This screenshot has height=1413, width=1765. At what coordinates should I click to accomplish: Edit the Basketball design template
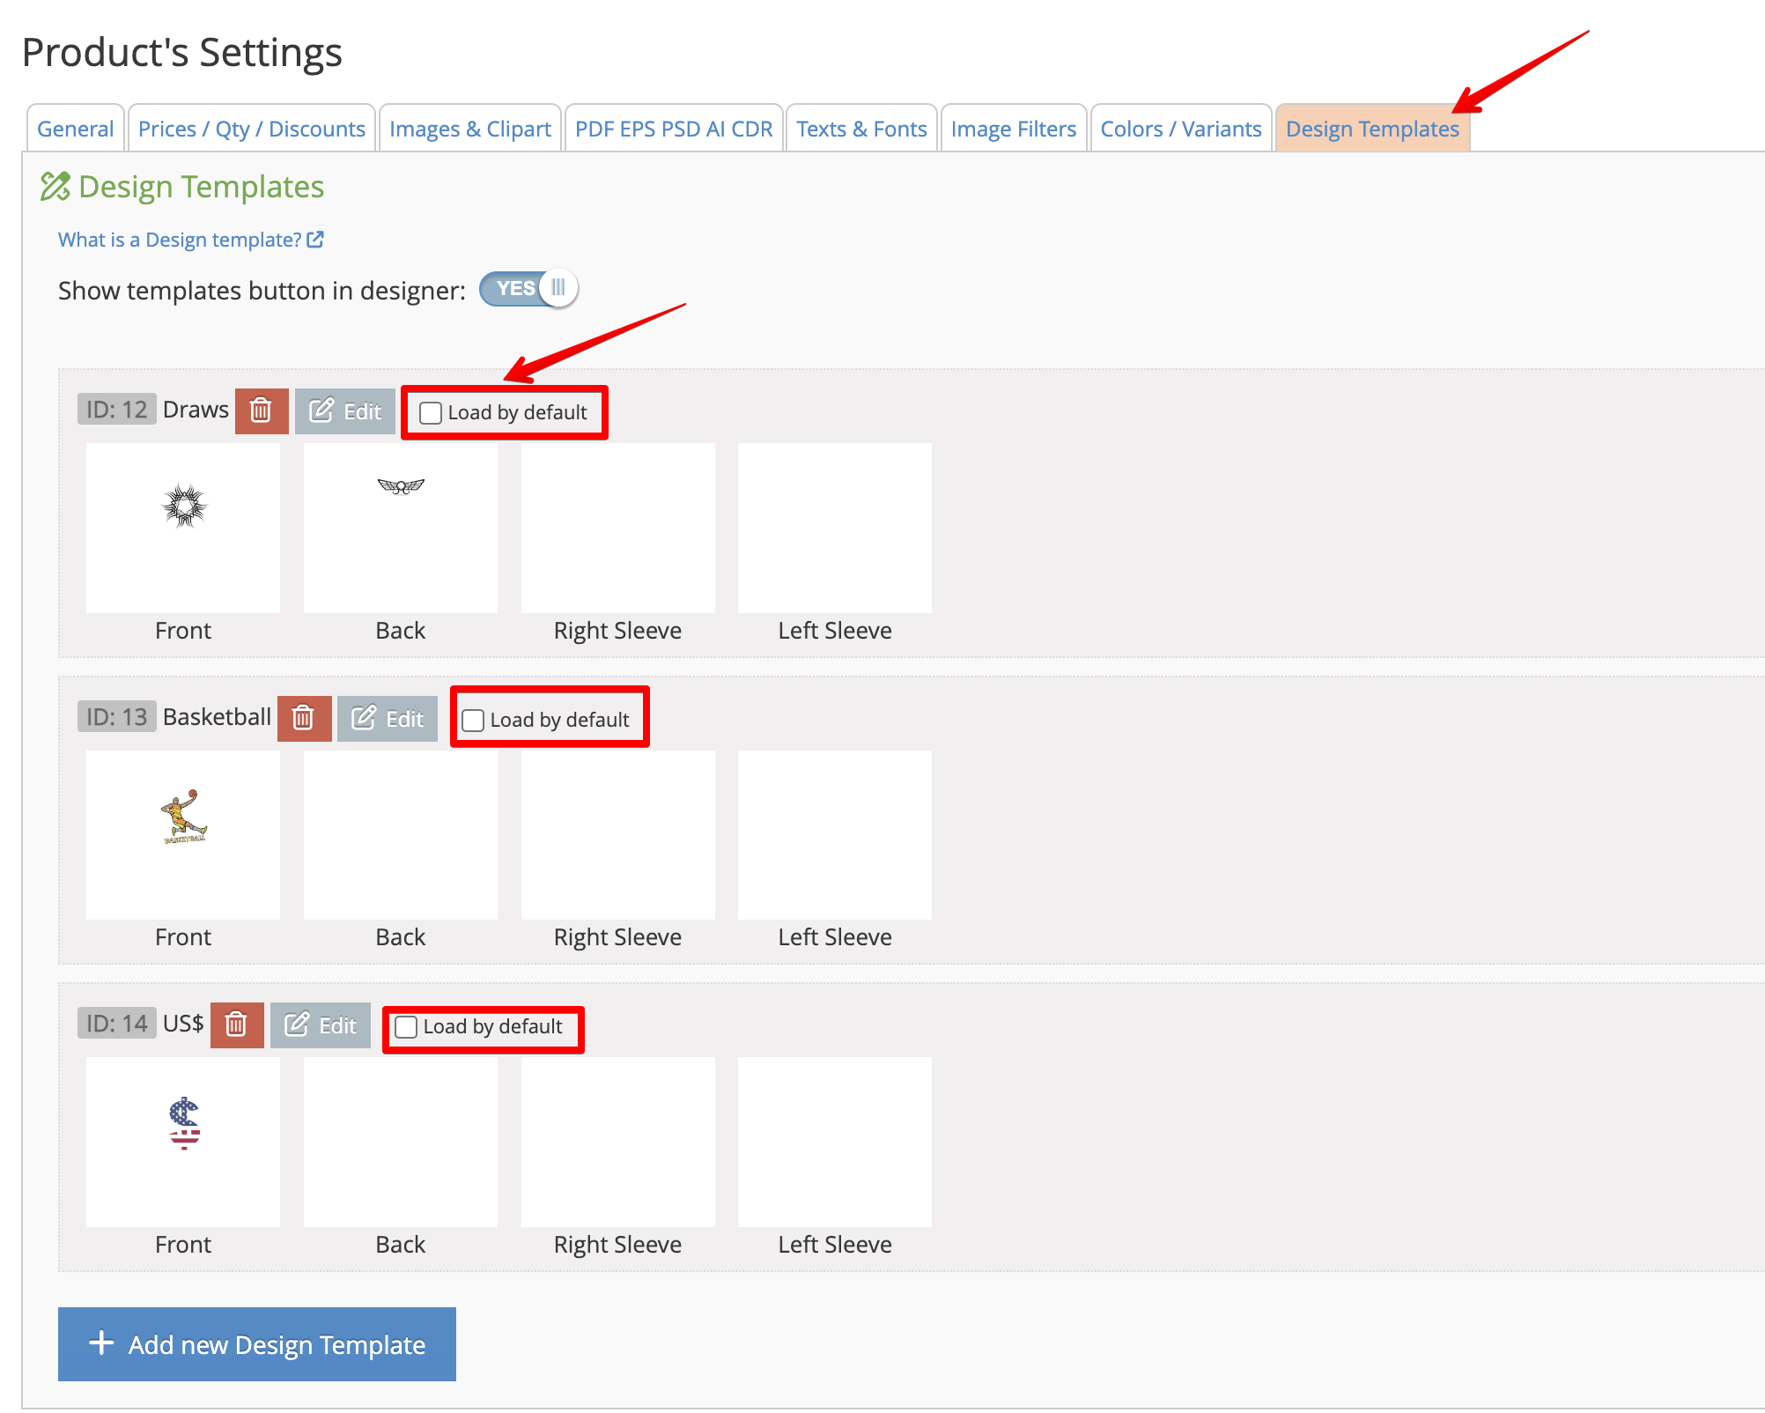point(388,718)
